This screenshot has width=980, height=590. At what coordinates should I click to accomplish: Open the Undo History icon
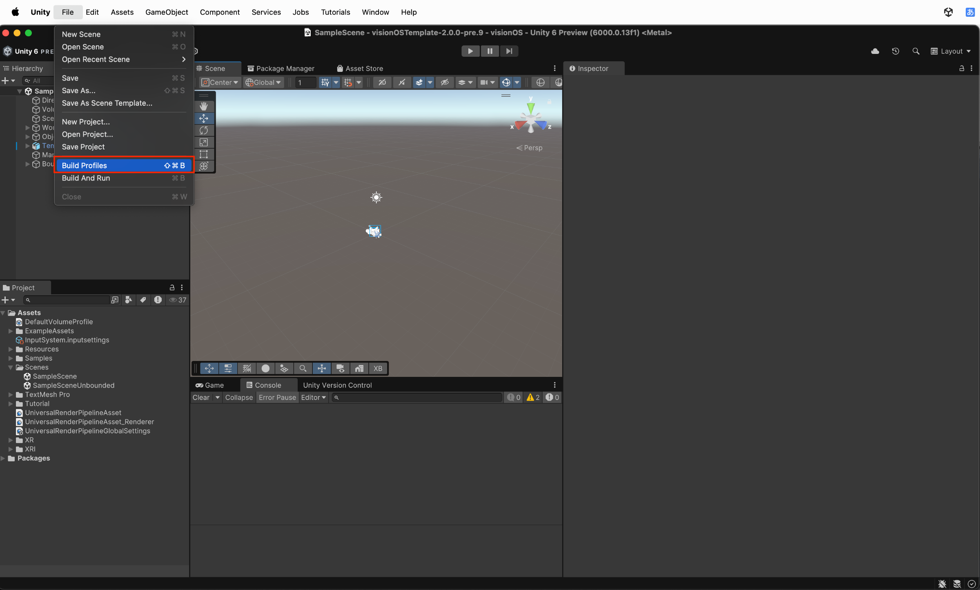[x=895, y=51]
